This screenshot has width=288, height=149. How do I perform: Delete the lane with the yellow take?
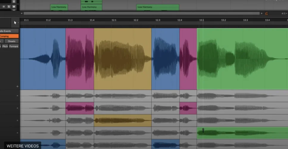pos(18,120)
